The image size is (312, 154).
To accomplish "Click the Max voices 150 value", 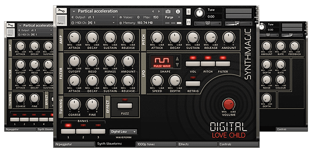I will [156, 17].
